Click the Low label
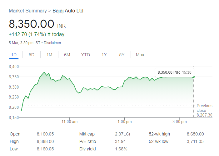Screen dimensions: 219x156 point(14,149)
